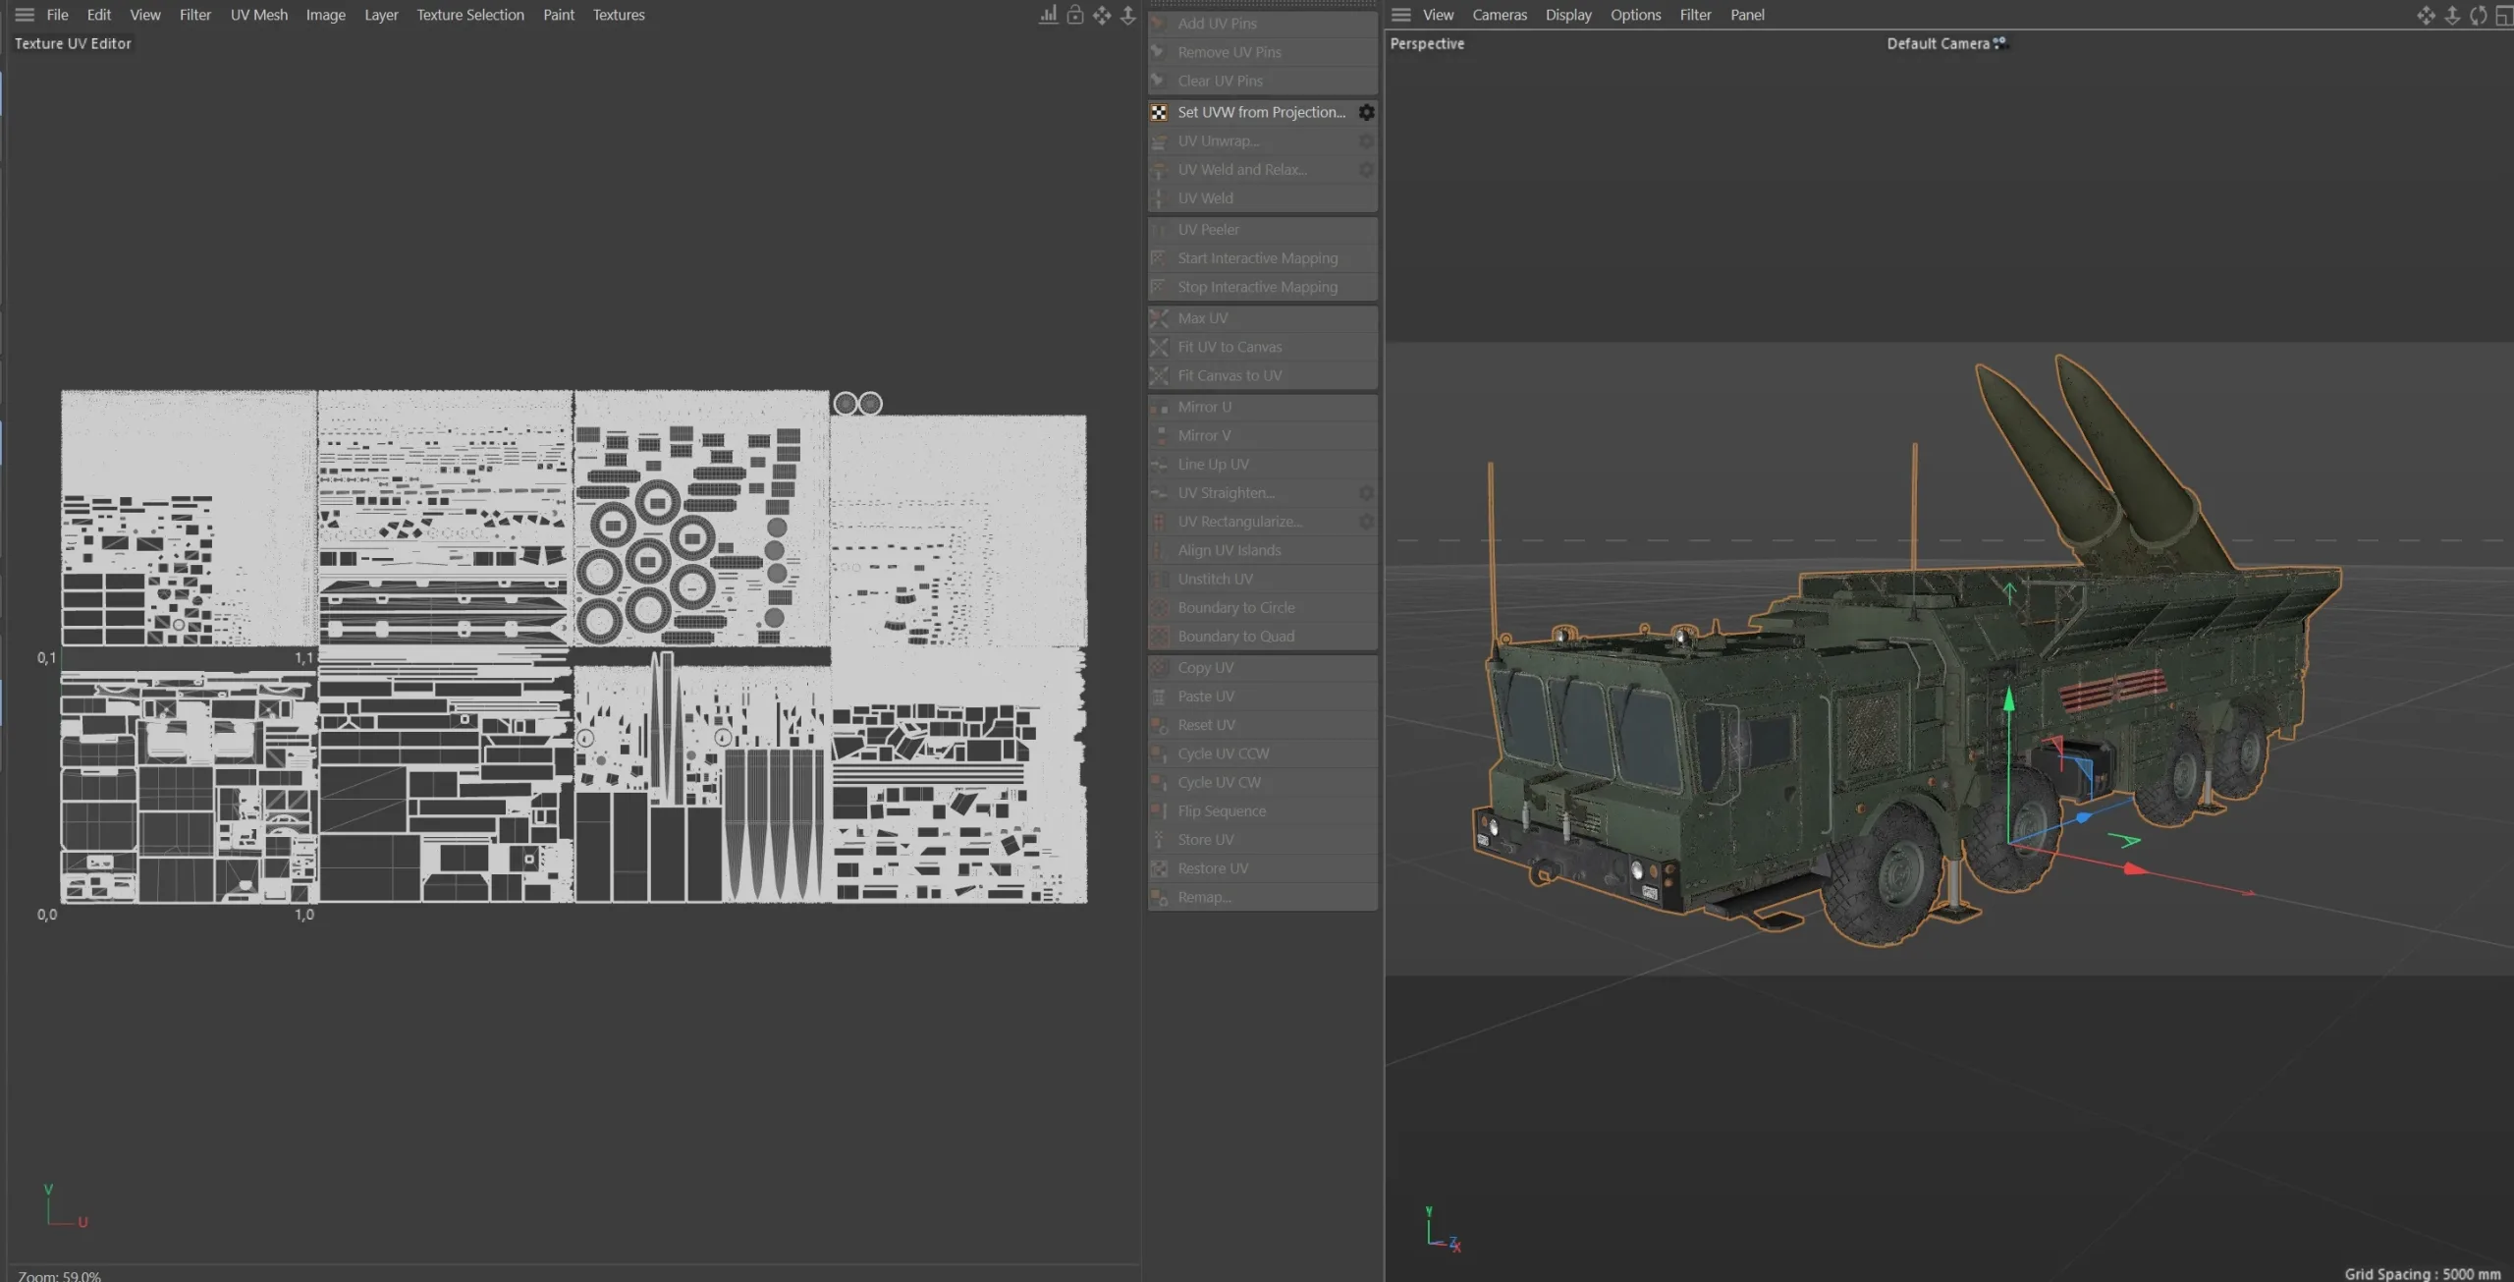The image size is (2514, 1282).
Task: Open the UV Mesh menu
Action: pyautogui.click(x=259, y=15)
